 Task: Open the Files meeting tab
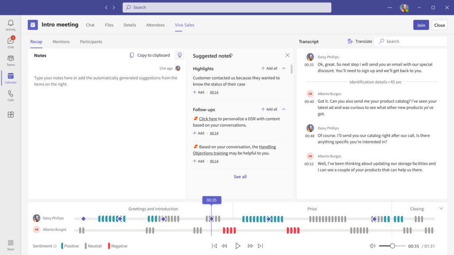[109, 25]
